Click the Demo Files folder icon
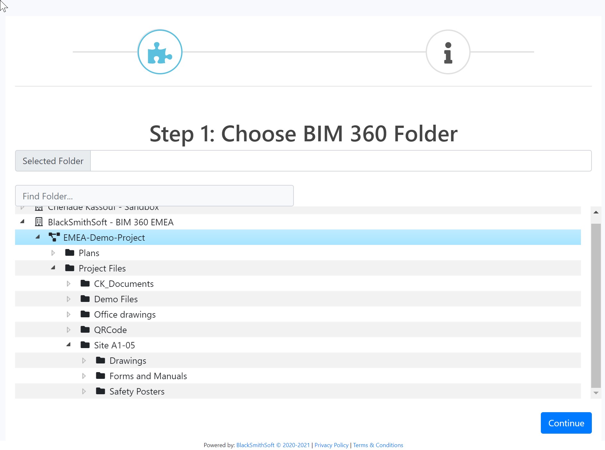This screenshot has height=450, width=605. 85,299
